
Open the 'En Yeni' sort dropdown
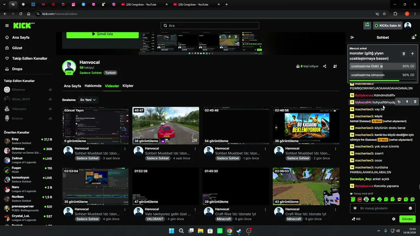[x=88, y=100]
